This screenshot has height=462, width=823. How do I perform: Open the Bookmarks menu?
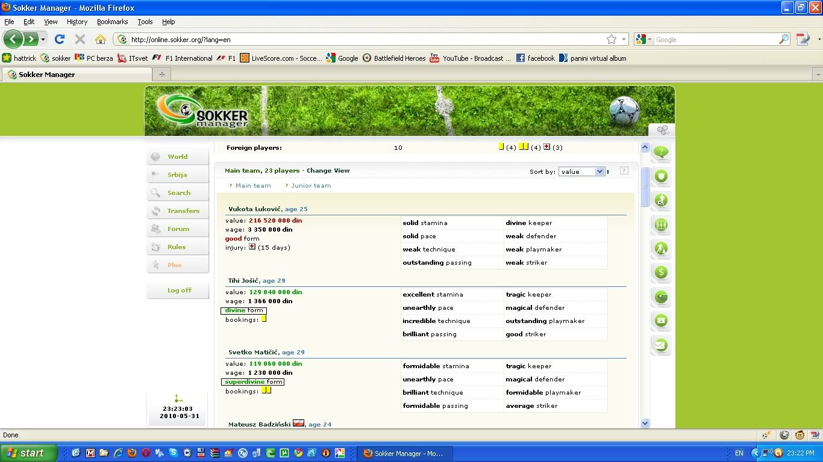[x=112, y=22]
